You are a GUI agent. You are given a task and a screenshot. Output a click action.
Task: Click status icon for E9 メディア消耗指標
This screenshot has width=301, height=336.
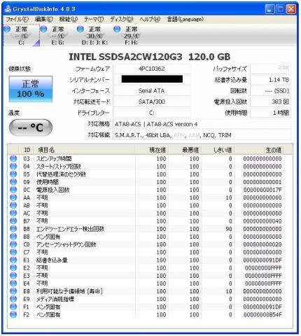click(13, 299)
